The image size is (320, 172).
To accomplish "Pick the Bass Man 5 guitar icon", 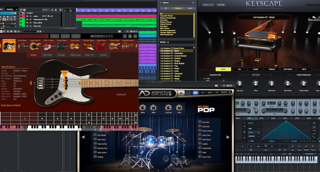I will click(35, 46).
